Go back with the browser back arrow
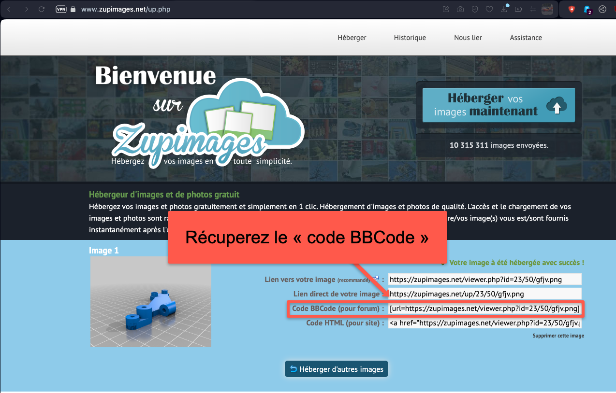The height and width of the screenshot is (393, 616). 8,9
